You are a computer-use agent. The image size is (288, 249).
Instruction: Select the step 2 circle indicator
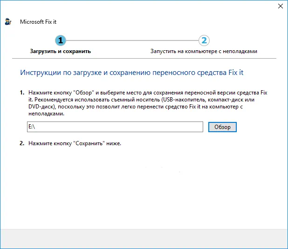[x=204, y=40]
